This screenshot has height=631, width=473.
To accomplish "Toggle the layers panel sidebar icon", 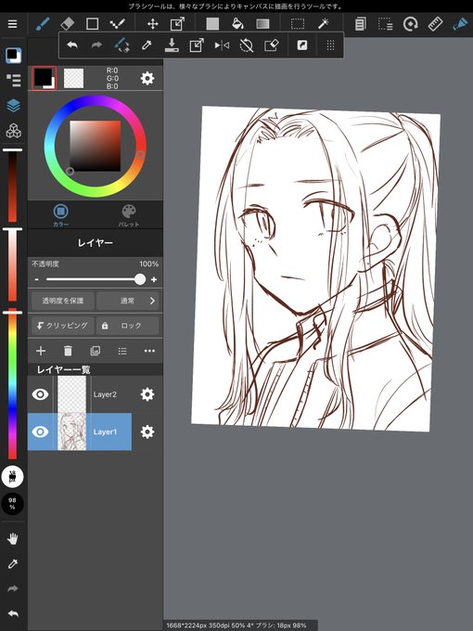I will point(14,106).
